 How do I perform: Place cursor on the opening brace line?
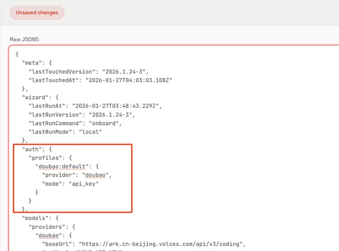pos(17,54)
